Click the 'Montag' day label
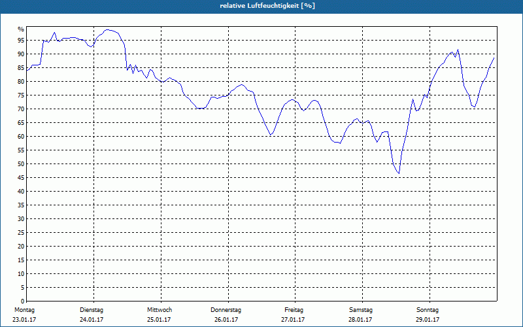The width and height of the screenshot is (523, 327). [24, 310]
